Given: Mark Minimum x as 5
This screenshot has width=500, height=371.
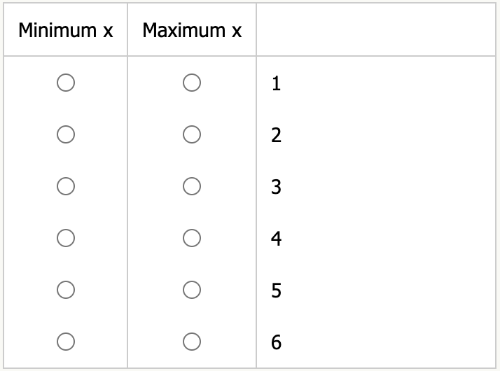Looking at the screenshot, I should click(x=66, y=289).
